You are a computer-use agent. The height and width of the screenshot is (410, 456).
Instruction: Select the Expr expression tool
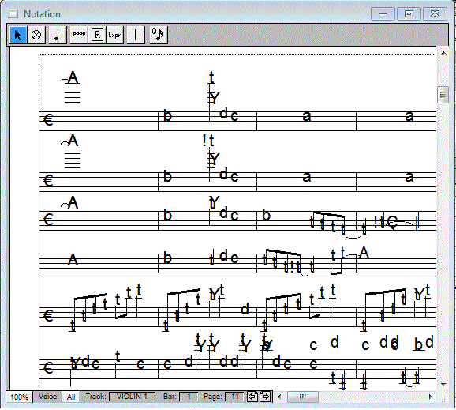coord(115,35)
